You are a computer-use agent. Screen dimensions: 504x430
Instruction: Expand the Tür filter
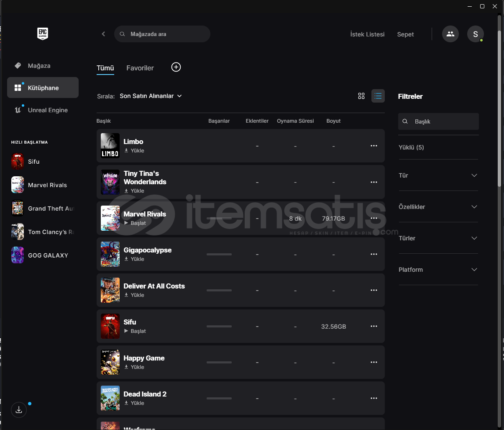click(438, 175)
